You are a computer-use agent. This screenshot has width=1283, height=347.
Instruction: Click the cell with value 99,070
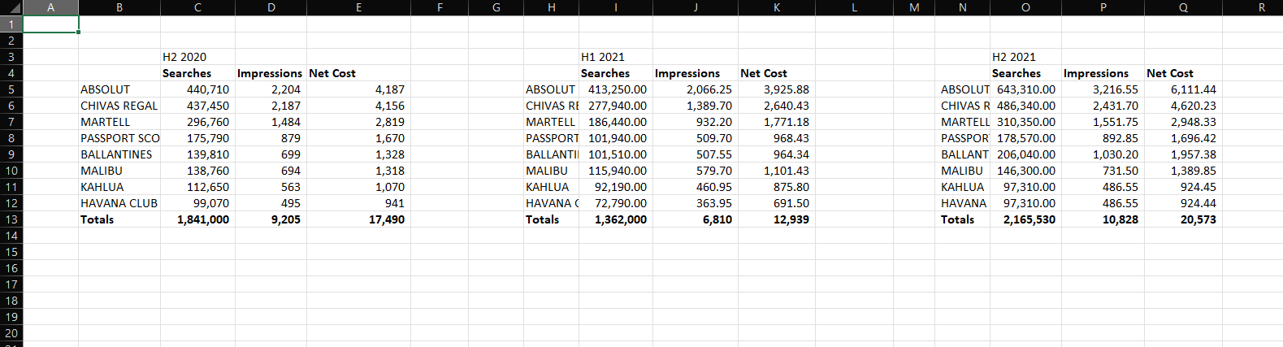click(x=197, y=203)
